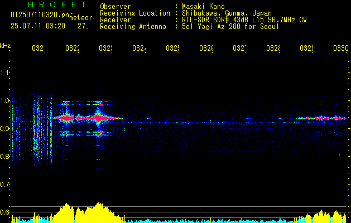The width and height of the screenshot is (351, 223).
Task: Click the HROFFT title text
Action: [57, 4]
